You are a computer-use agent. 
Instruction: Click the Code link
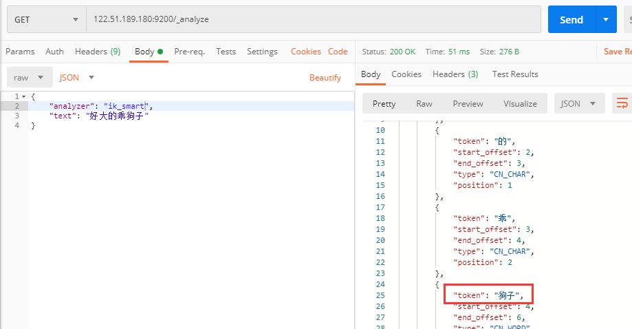(x=338, y=52)
